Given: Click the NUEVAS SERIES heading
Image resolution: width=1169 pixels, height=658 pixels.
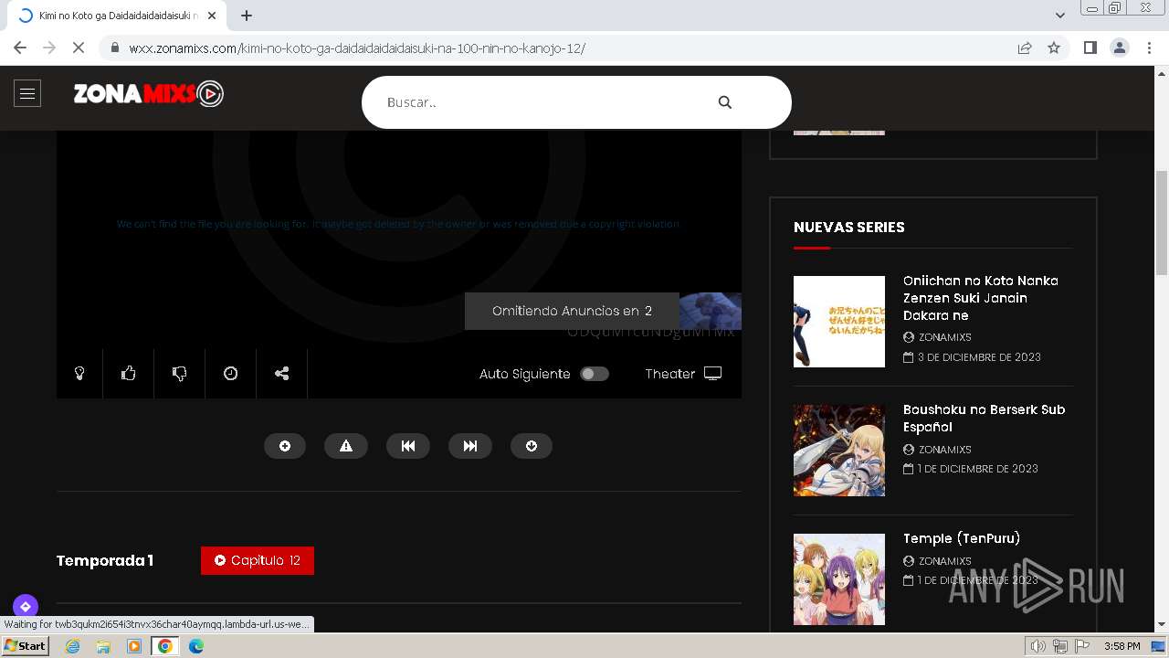Looking at the screenshot, I should pos(849,227).
